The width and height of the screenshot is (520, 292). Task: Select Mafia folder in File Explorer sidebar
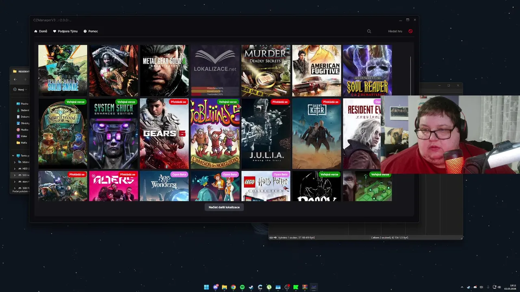coord(22,143)
